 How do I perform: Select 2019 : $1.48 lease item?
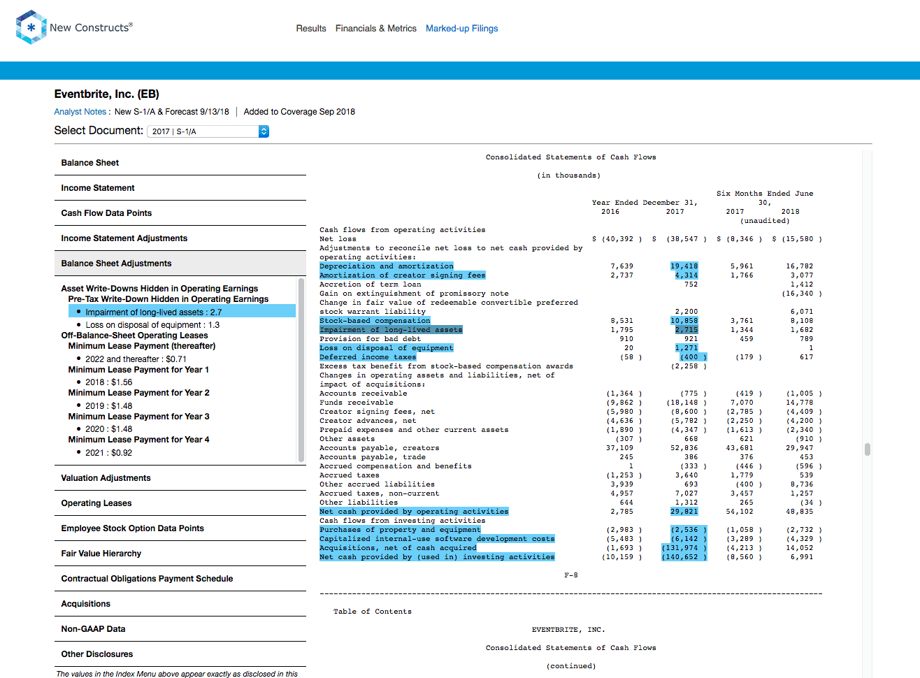click(x=108, y=406)
